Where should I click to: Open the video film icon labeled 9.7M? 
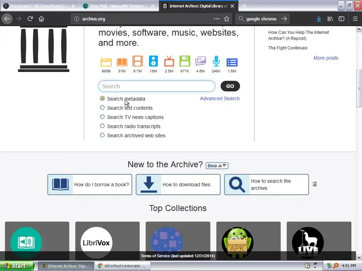[x=138, y=61]
